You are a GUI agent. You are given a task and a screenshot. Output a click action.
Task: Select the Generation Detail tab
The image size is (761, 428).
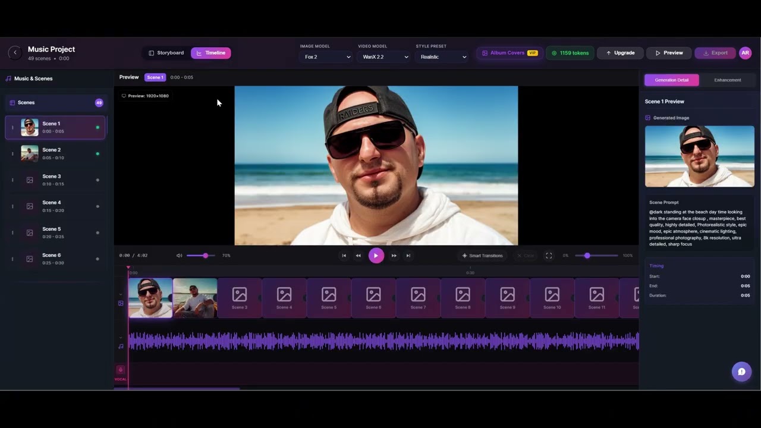coord(671,80)
